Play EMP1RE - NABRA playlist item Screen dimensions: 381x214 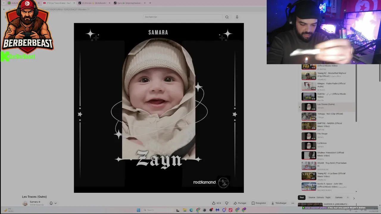327,126
